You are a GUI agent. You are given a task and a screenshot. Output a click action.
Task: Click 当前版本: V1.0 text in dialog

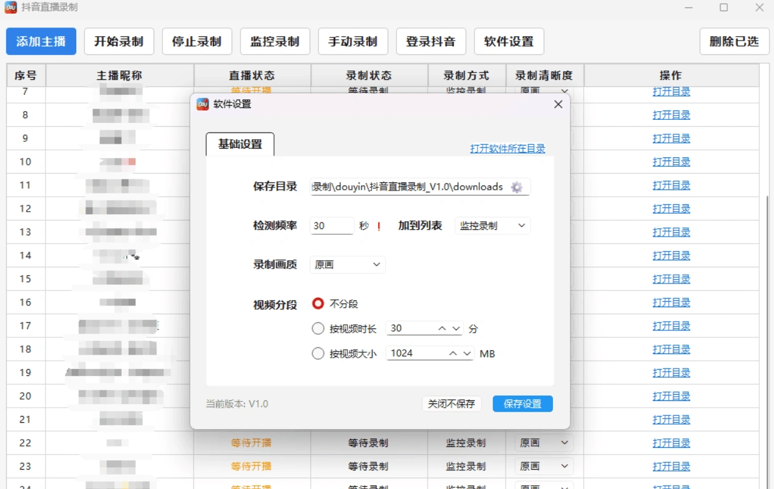coord(237,404)
